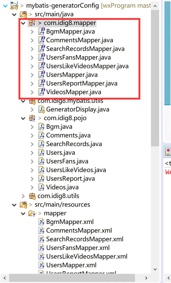The image size is (171, 283).
Task: Click the horizontal scrollbar left arrow
Action: 5,278
